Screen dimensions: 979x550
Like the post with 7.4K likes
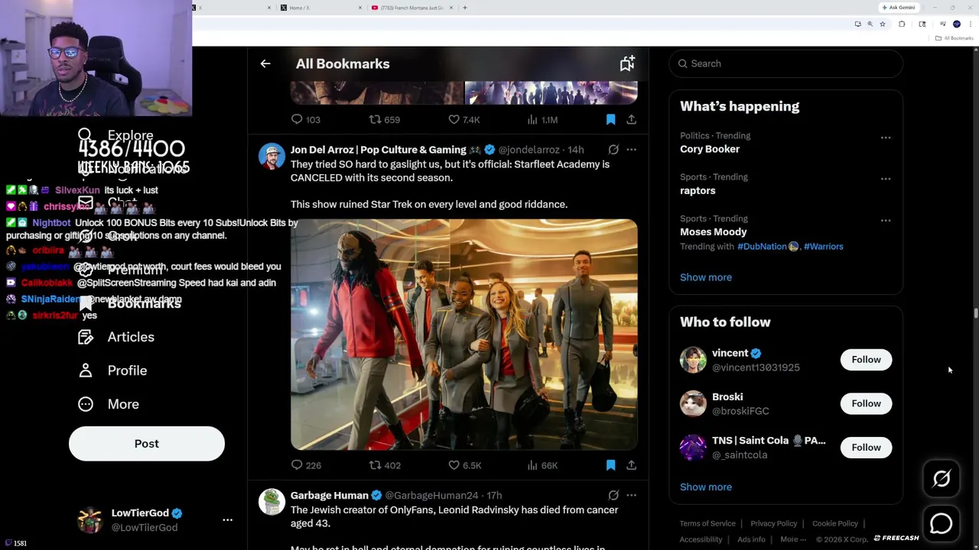coord(463,120)
